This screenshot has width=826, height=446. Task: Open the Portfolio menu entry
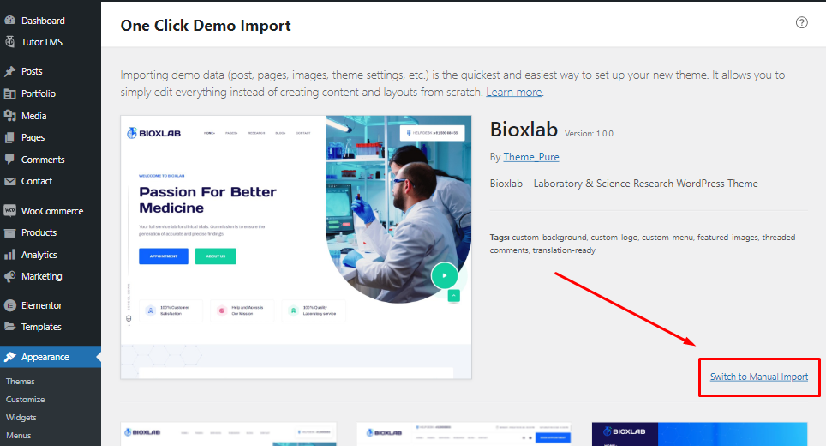[x=39, y=93]
